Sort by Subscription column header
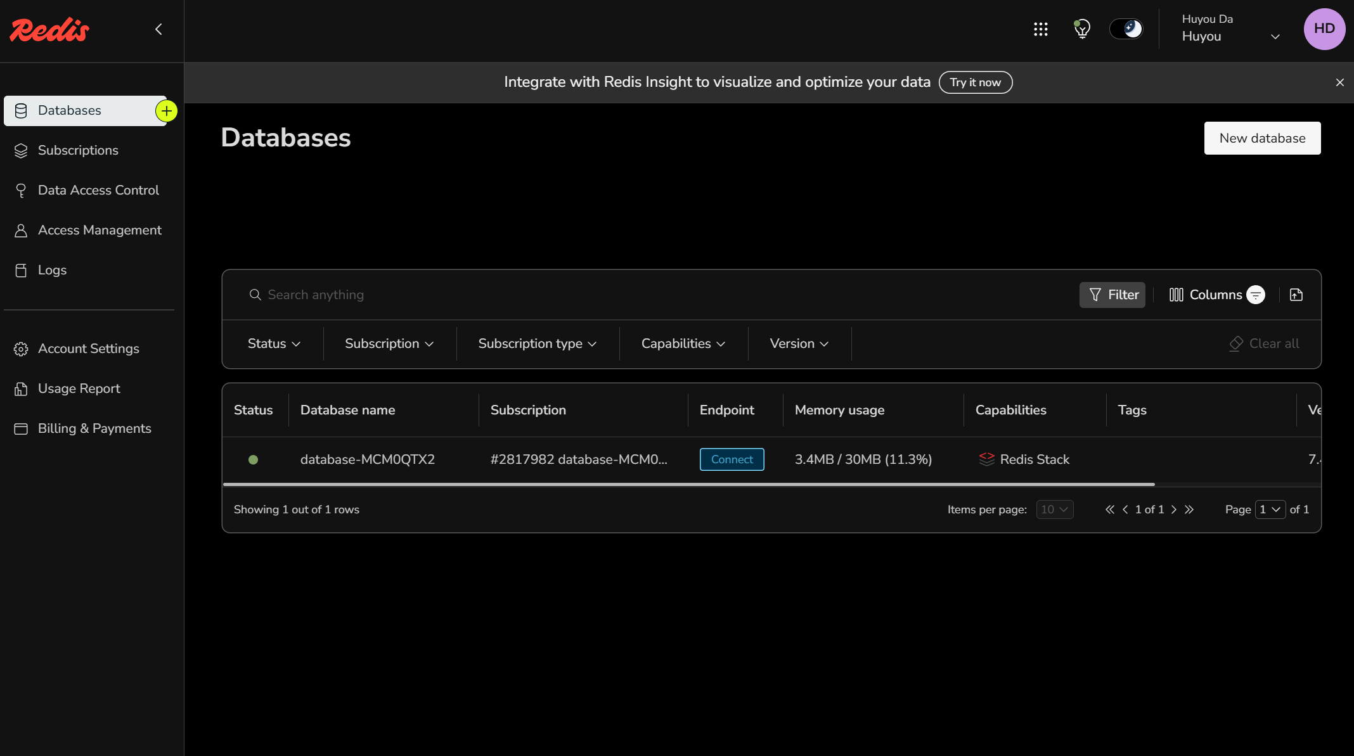1354x756 pixels. pyautogui.click(x=528, y=410)
